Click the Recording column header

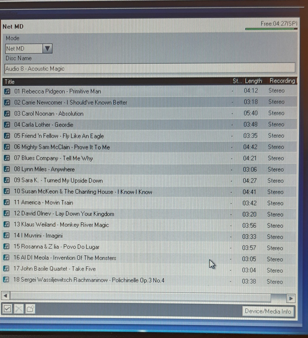click(282, 81)
